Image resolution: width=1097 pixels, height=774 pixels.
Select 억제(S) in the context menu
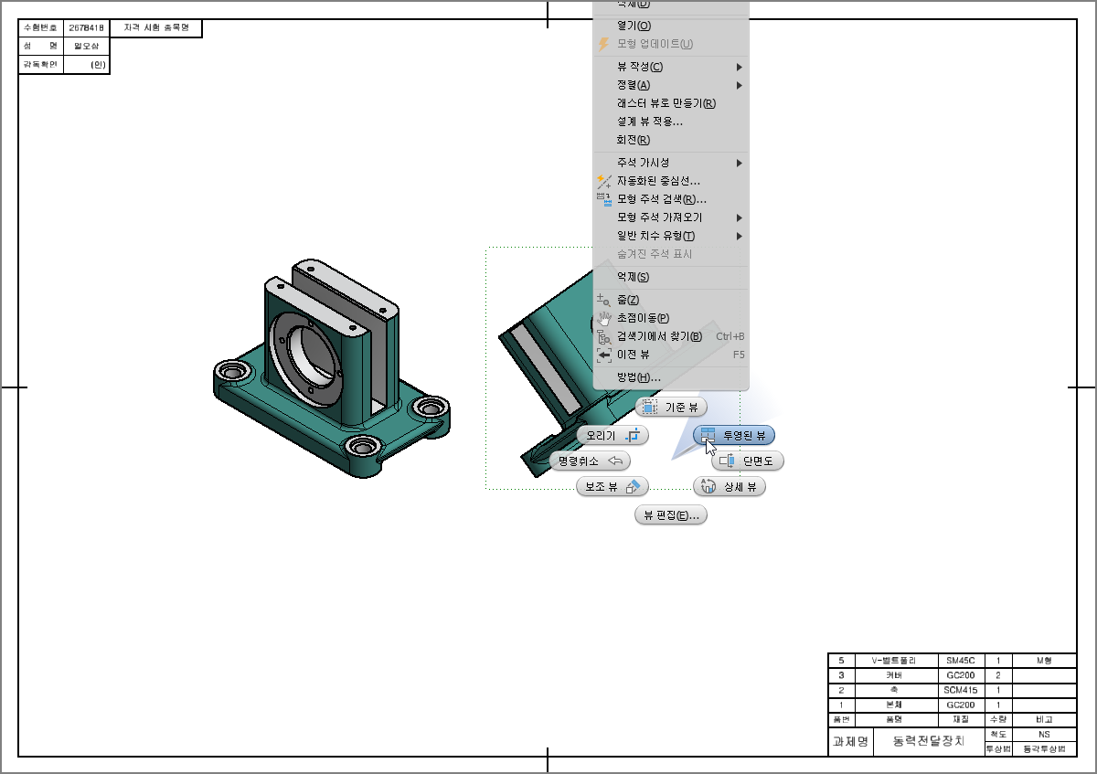click(671, 277)
